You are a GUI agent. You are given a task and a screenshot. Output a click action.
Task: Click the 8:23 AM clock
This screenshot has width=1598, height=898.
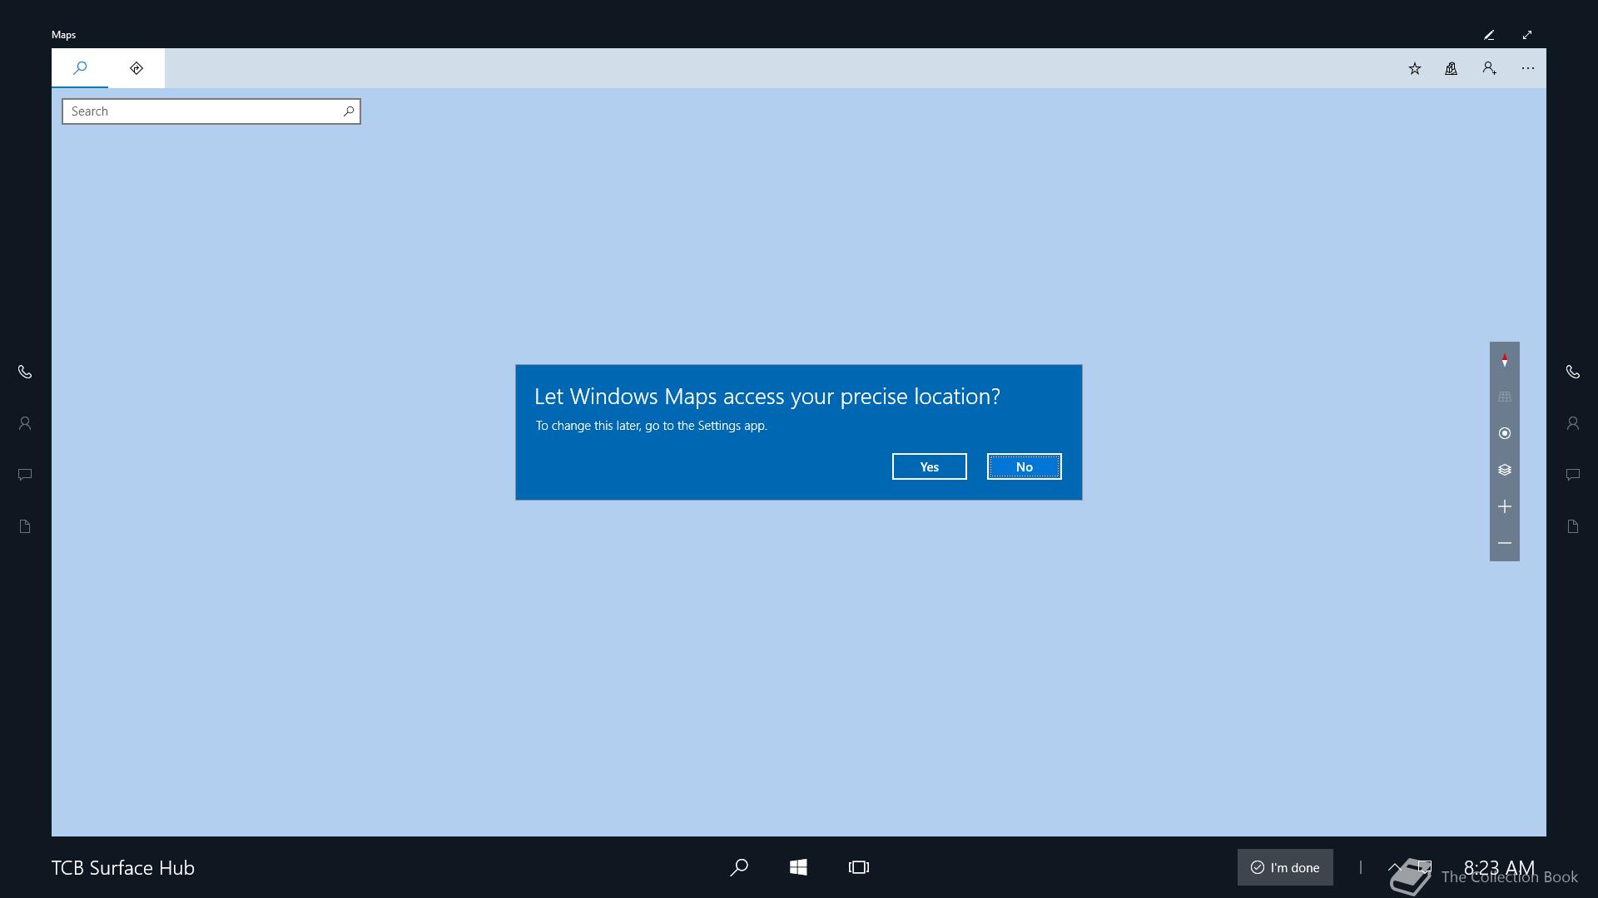[x=1499, y=867]
